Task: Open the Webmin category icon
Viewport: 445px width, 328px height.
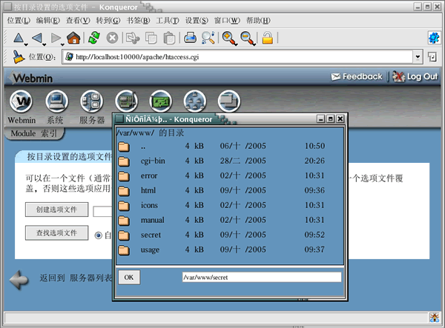Action: click(21, 101)
